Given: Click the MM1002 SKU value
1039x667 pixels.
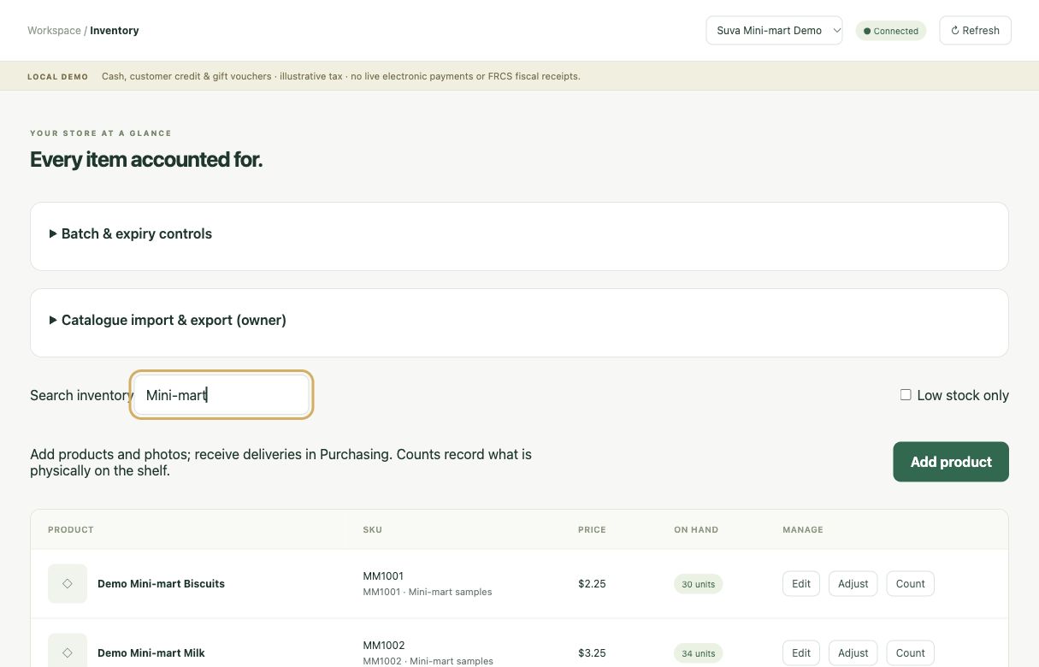Looking at the screenshot, I should pos(384,646).
